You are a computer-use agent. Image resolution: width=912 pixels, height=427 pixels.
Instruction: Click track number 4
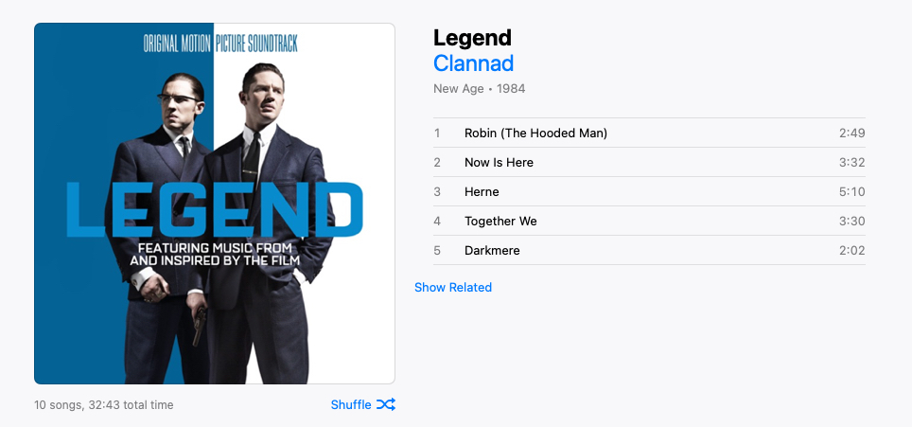pyautogui.click(x=437, y=221)
